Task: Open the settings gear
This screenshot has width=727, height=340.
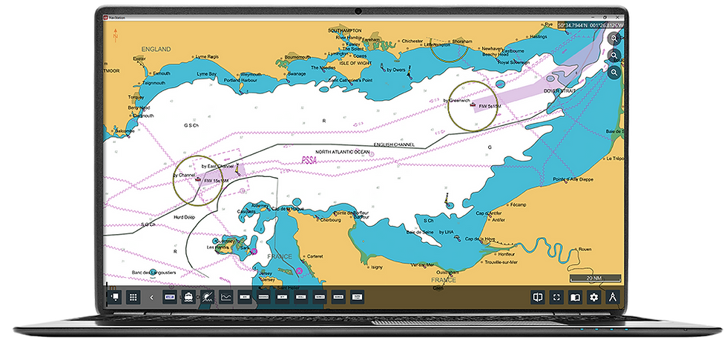Action: 594,297
